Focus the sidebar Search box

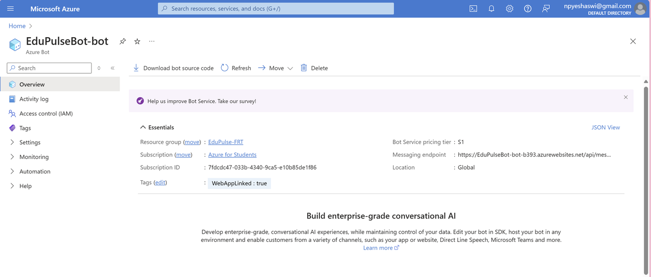coord(49,68)
